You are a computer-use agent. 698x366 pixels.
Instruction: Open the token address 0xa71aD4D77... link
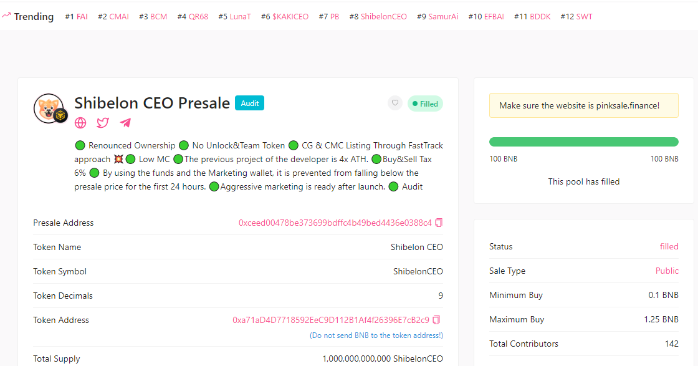click(331, 320)
